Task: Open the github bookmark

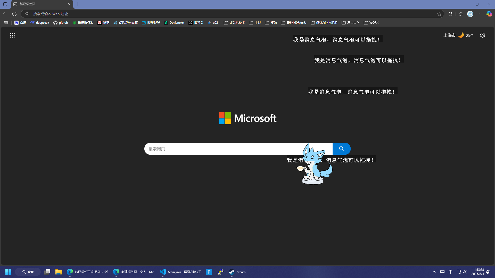Action: pyautogui.click(x=61, y=23)
